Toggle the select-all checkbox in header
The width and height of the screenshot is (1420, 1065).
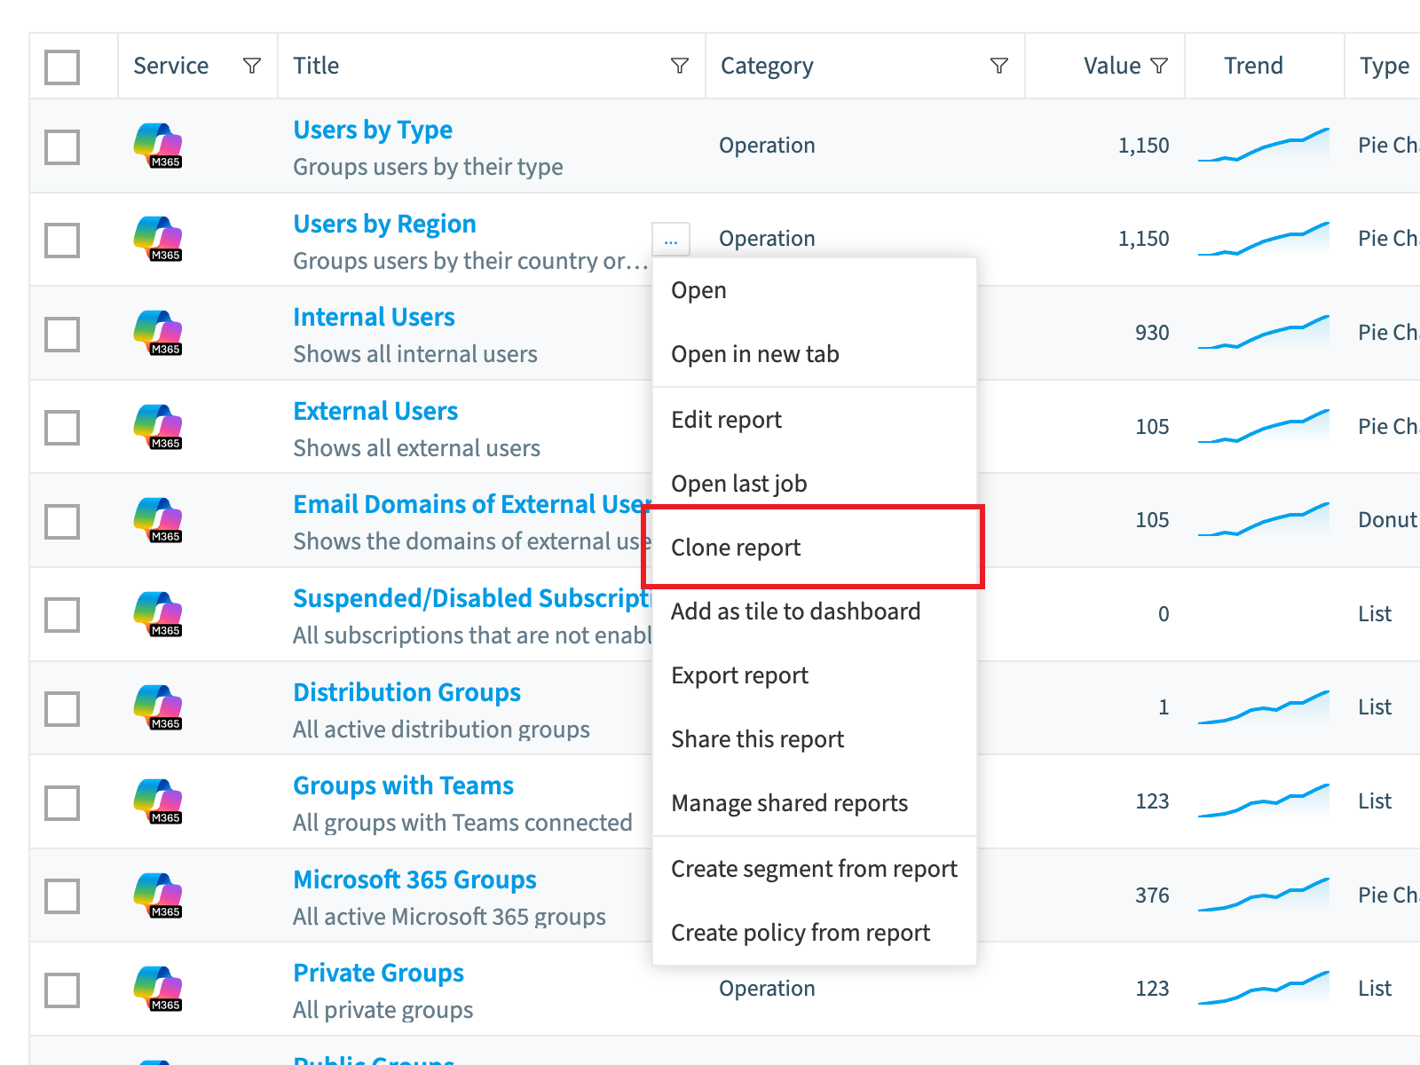pos(62,67)
